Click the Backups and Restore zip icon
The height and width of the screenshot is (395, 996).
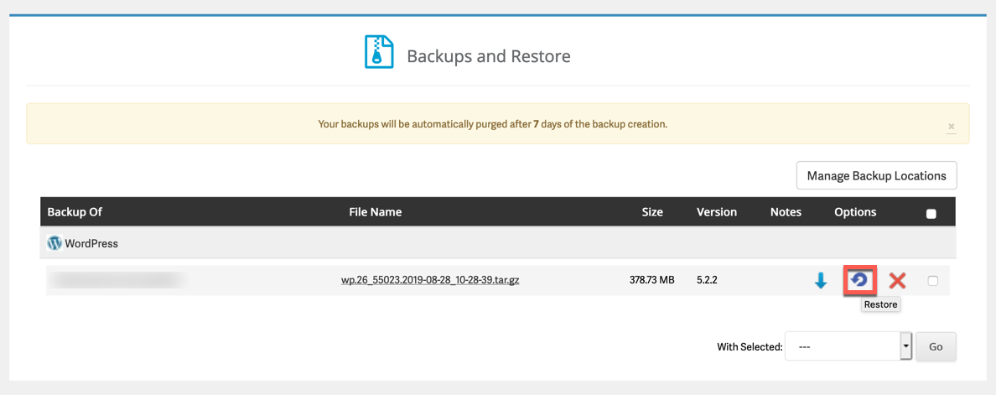[x=379, y=52]
